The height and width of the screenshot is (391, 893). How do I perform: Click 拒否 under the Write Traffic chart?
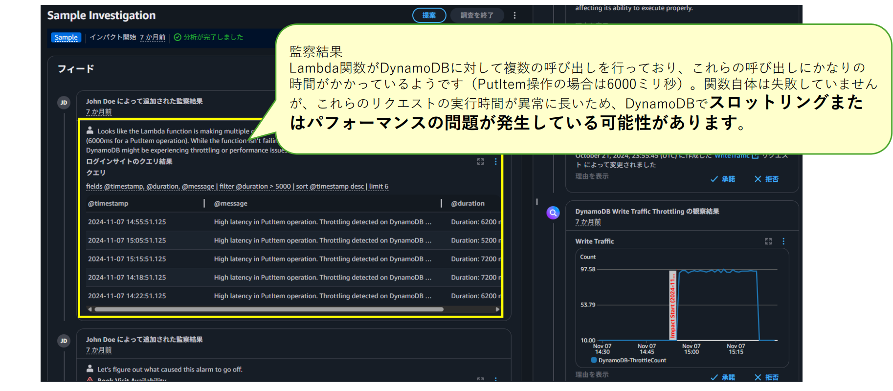coord(766,377)
